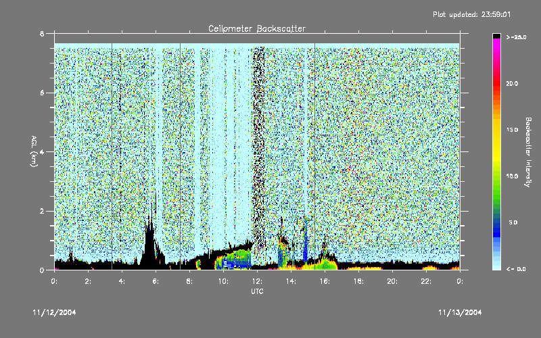541x338 pixels.
Task: Click the "10.0" colorbar label
Action: 512,176
